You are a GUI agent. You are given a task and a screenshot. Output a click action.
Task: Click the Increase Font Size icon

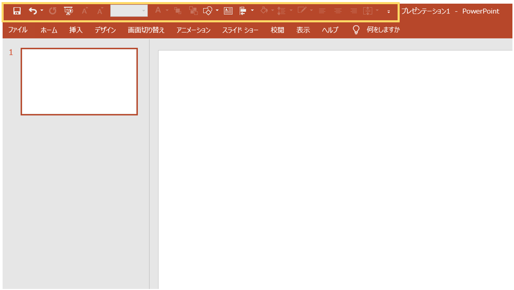click(85, 11)
